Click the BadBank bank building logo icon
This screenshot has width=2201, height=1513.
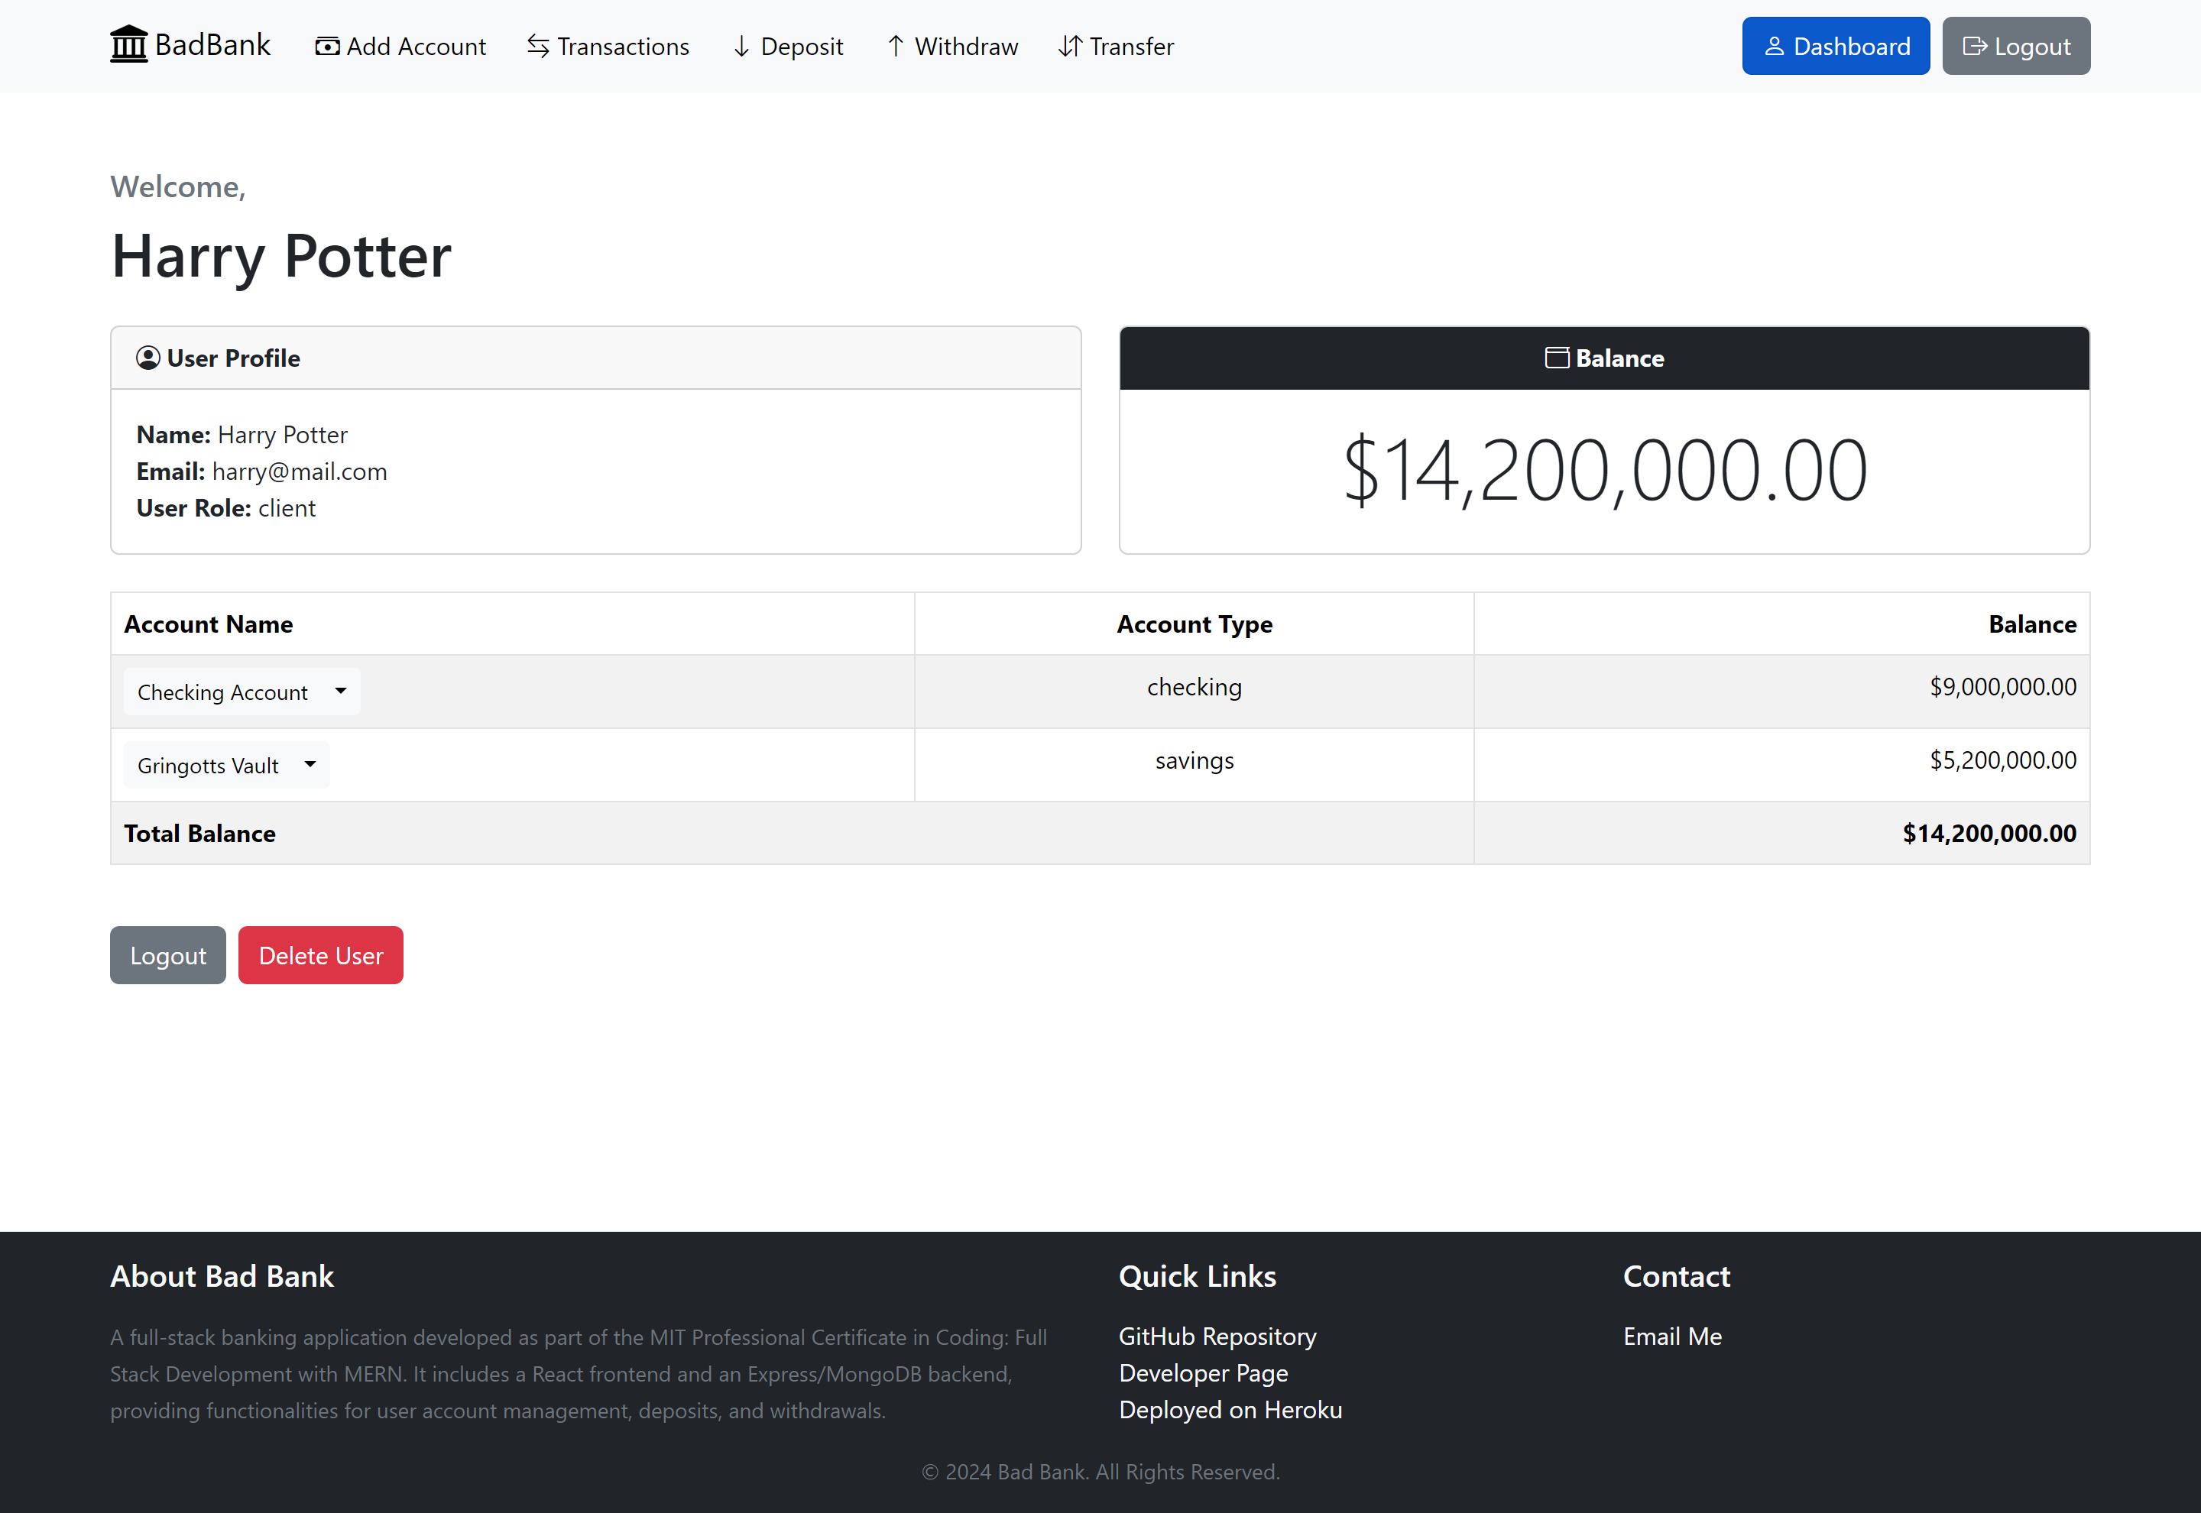click(x=129, y=44)
